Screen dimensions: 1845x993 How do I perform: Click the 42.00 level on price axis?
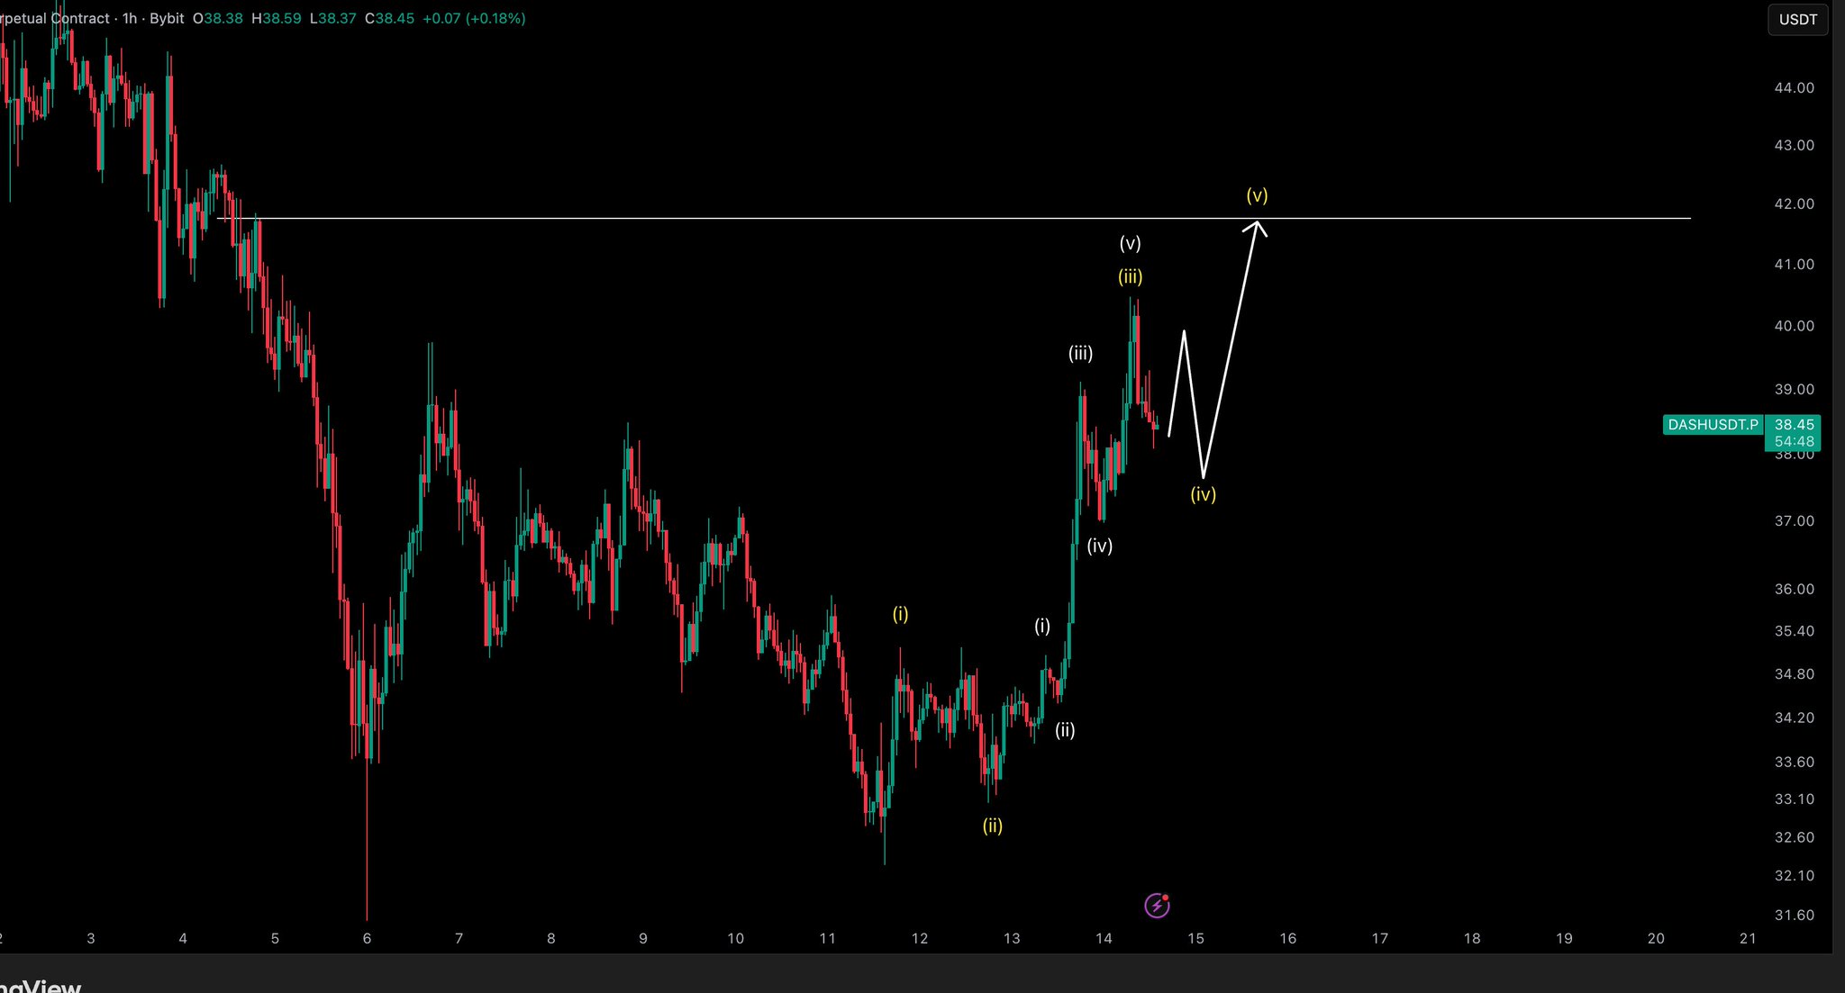click(x=1794, y=204)
